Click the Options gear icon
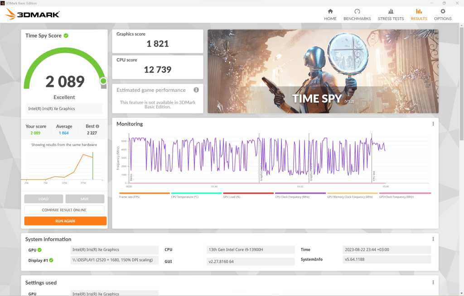 [x=443, y=11]
